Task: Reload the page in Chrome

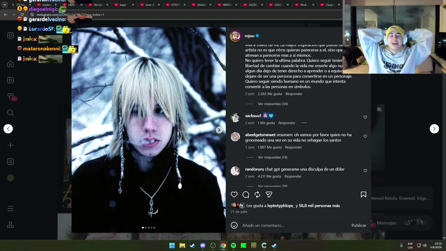Action: [x=22, y=15]
